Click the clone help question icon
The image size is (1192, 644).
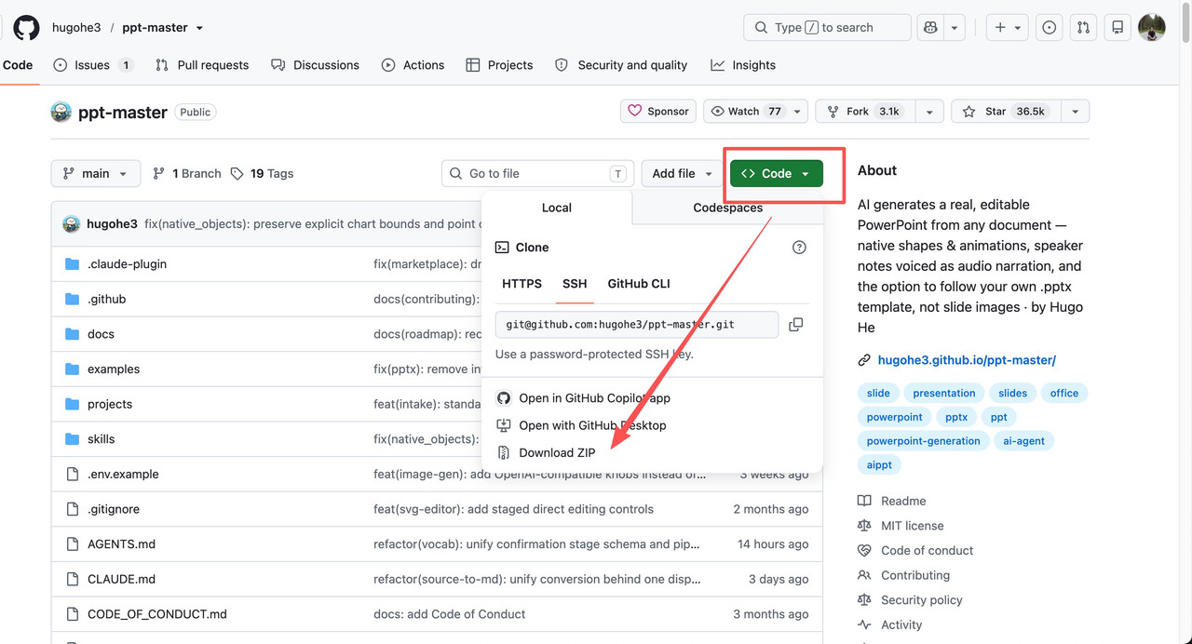(799, 248)
